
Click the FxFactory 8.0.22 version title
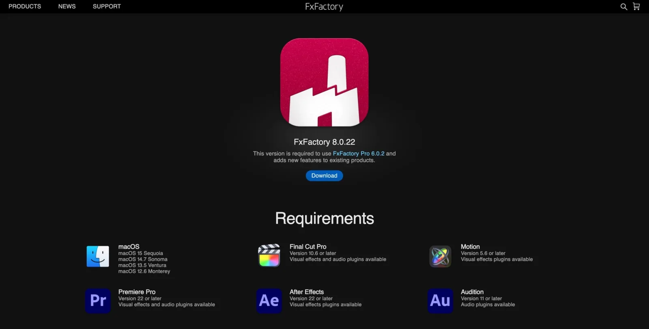pyautogui.click(x=324, y=142)
